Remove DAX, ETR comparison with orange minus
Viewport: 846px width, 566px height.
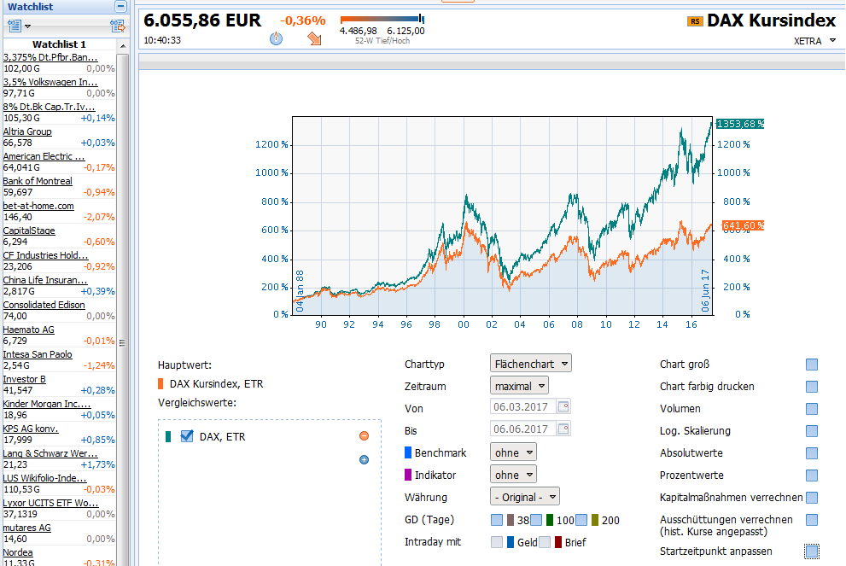pos(364,436)
